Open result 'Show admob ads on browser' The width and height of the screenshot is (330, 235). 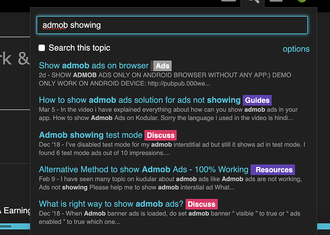tap(94, 66)
